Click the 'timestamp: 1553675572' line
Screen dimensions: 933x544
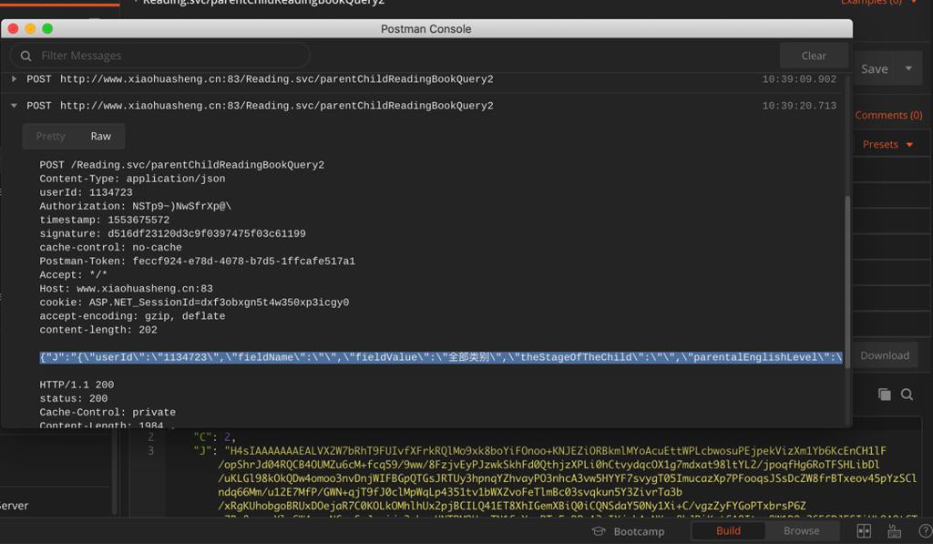click(x=104, y=220)
